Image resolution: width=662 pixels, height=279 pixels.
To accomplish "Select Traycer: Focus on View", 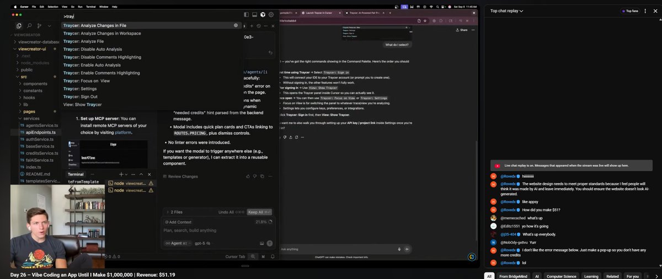I will 151,80.
